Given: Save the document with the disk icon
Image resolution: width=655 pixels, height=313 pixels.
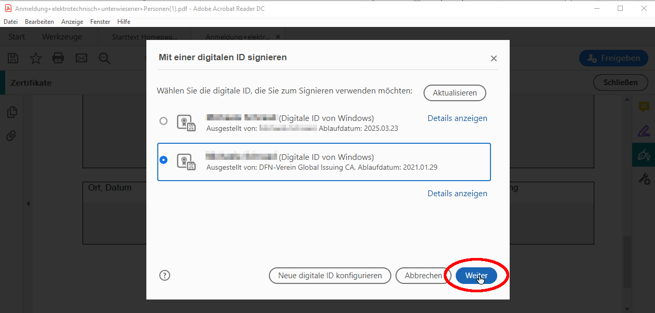Looking at the screenshot, I should pos(12,58).
